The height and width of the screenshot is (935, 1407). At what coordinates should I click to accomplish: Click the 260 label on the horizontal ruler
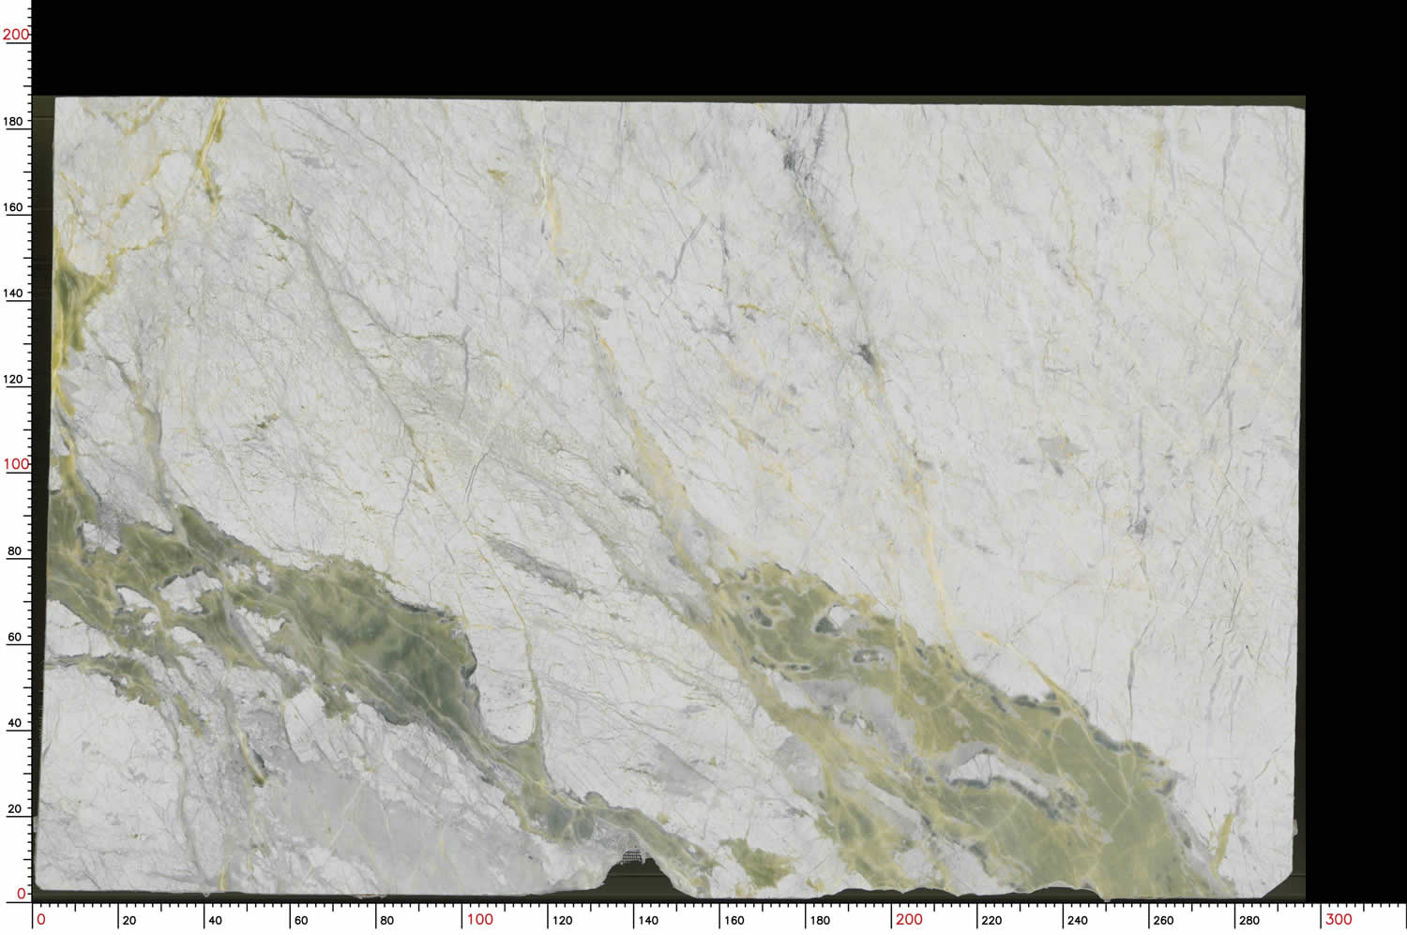tap(1163, 920)
